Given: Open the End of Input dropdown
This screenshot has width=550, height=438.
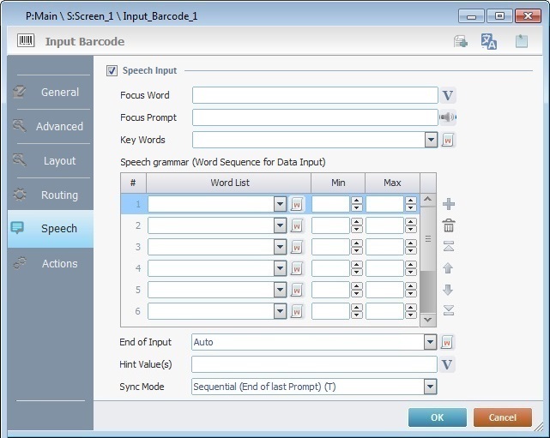Looking at the screenshot, I should point(430,342).
